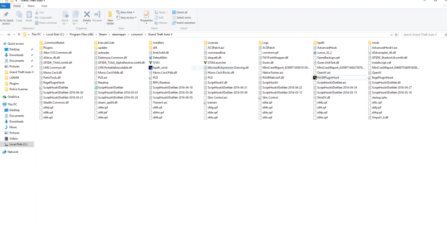Expand This PC in navigation pane
The image size is (447, 235).
pos(12,104)
